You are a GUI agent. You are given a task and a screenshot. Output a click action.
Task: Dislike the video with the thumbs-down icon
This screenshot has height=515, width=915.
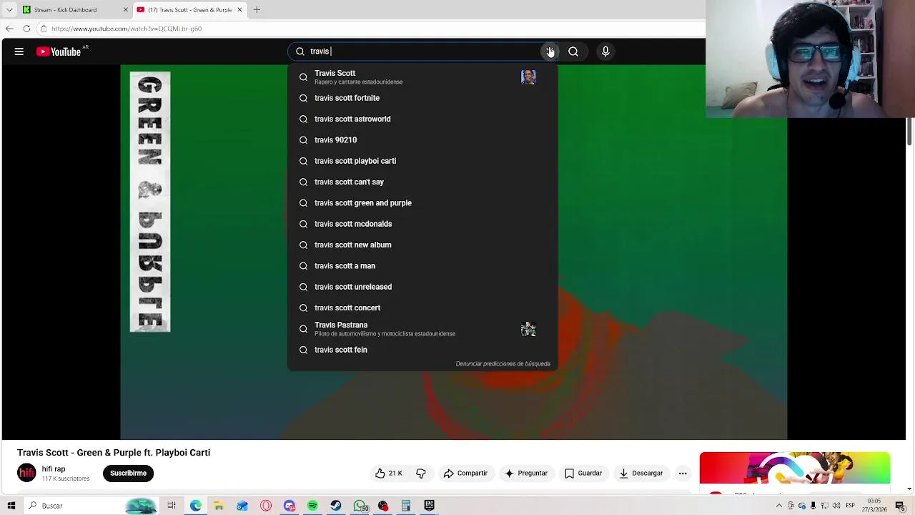421,473
